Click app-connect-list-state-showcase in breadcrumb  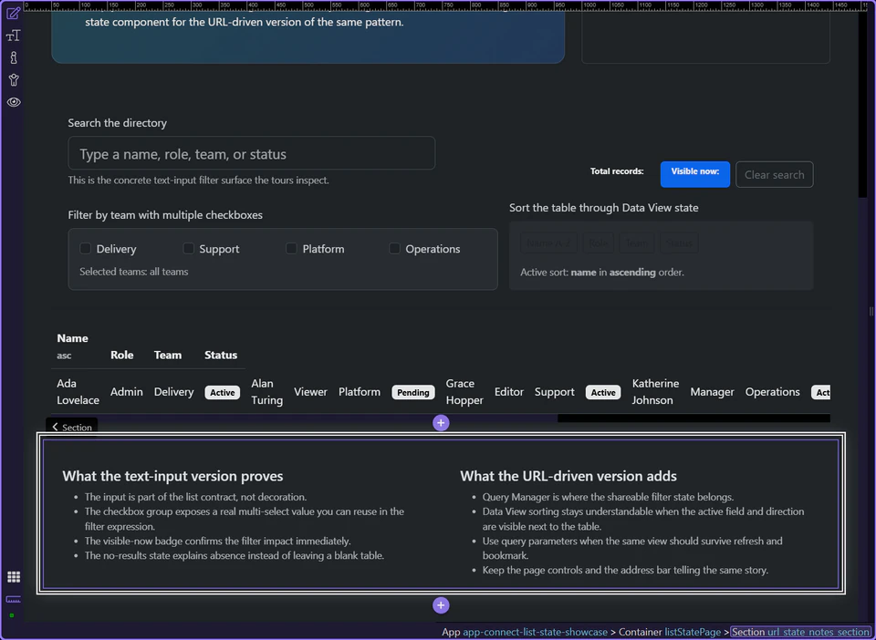(535, 632)
